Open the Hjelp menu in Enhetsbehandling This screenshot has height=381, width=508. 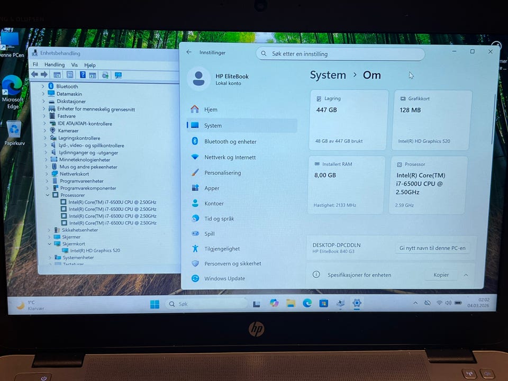[x=90, y=65]
